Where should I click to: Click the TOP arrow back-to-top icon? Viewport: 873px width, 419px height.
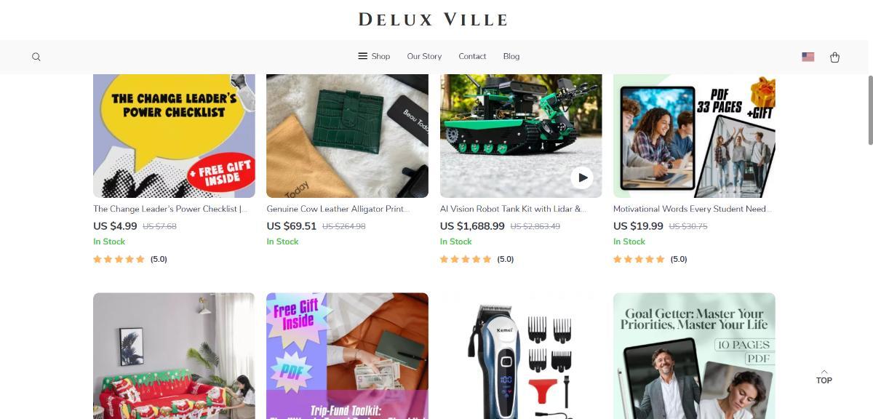coord(824,376)
